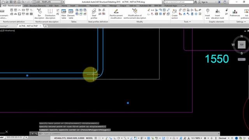Switch to ASD - Start ribbon tab
This screenshot has width=249, height=140.
54,5
